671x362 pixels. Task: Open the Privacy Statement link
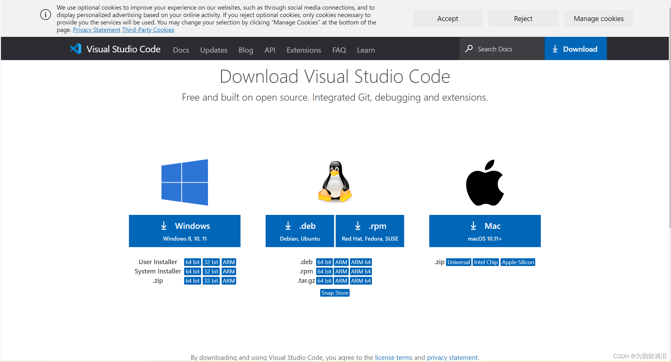97,30
